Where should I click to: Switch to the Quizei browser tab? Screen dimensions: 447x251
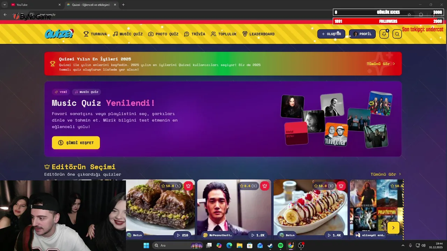pos(91,5)
